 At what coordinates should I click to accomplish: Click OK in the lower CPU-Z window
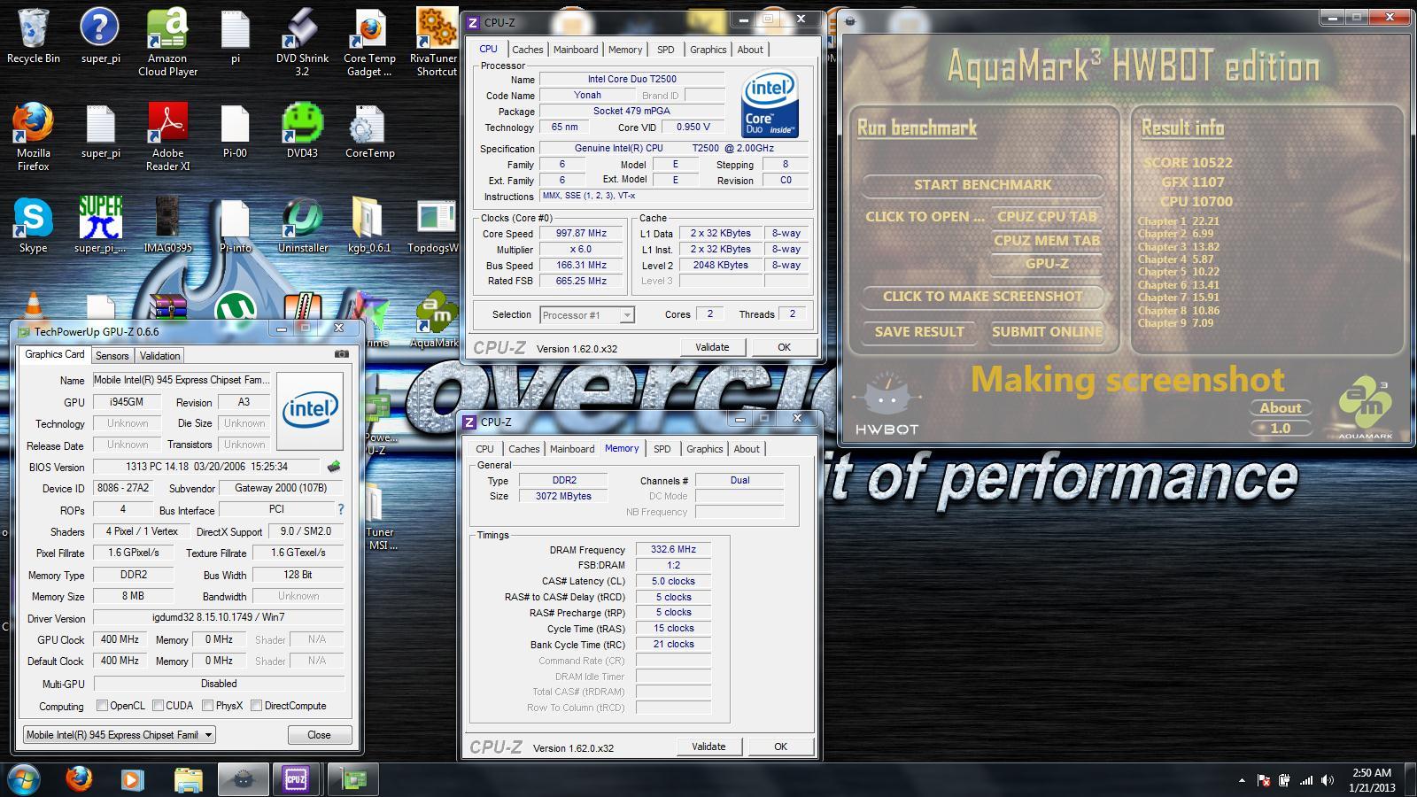(780, 747)
